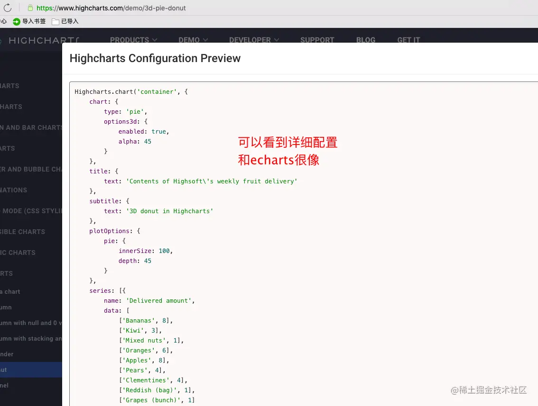Screen dimensions: 538x406
Task: Click the 'Highcharts Configuration Preview' heading
Action: (x=155, y=58)
